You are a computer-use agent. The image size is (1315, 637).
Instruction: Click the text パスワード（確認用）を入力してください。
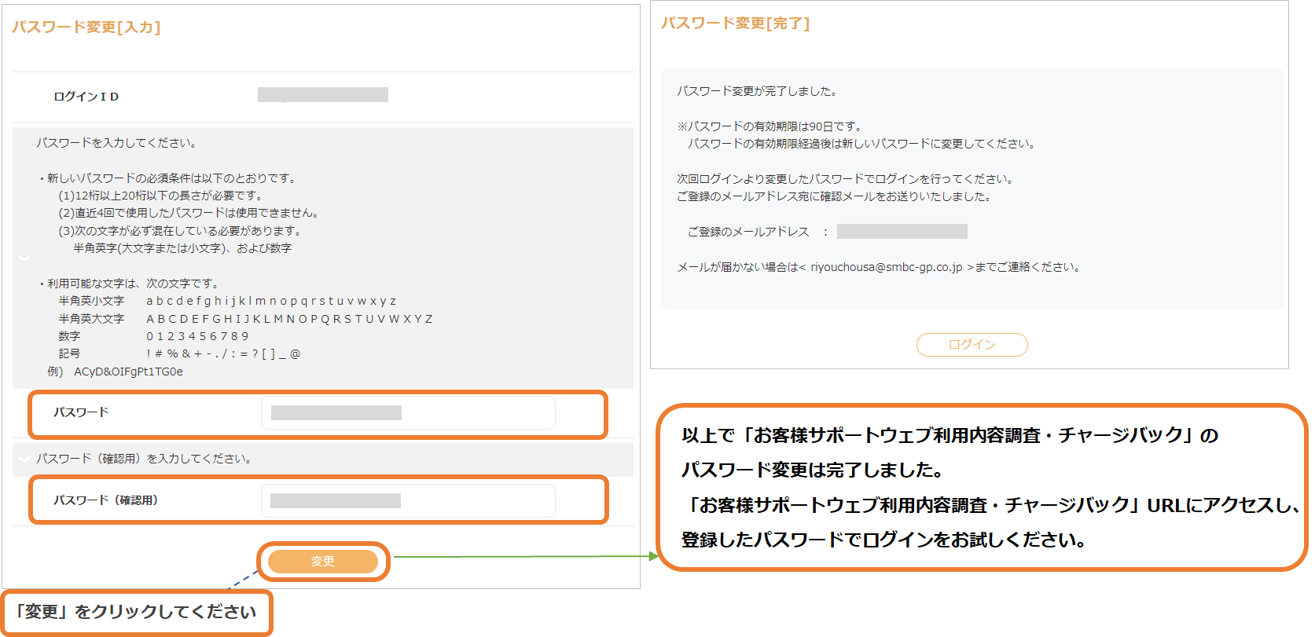pyautogui.click(x=144, y=459)
